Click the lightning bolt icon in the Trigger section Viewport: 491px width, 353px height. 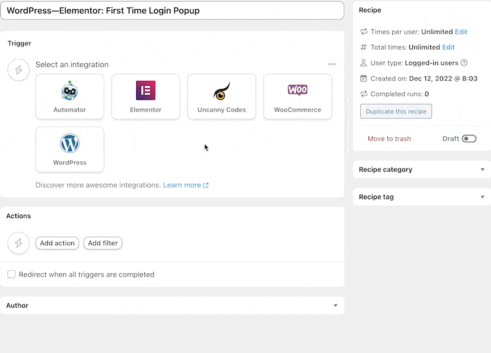click(18, 70)
